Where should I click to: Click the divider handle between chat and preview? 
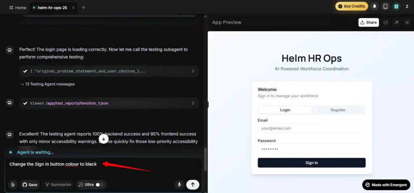pyautogui.click(x=207, y=104)
